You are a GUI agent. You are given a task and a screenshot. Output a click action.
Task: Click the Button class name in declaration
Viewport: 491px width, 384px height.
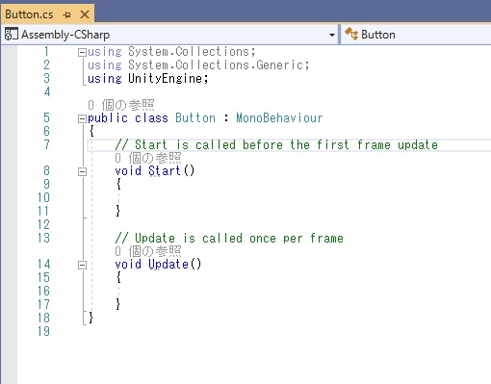click(195, 118)
